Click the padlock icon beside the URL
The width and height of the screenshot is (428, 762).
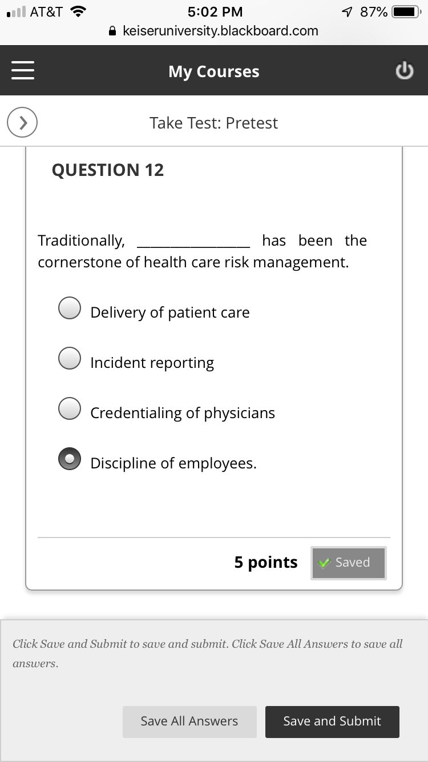(113, 31)
